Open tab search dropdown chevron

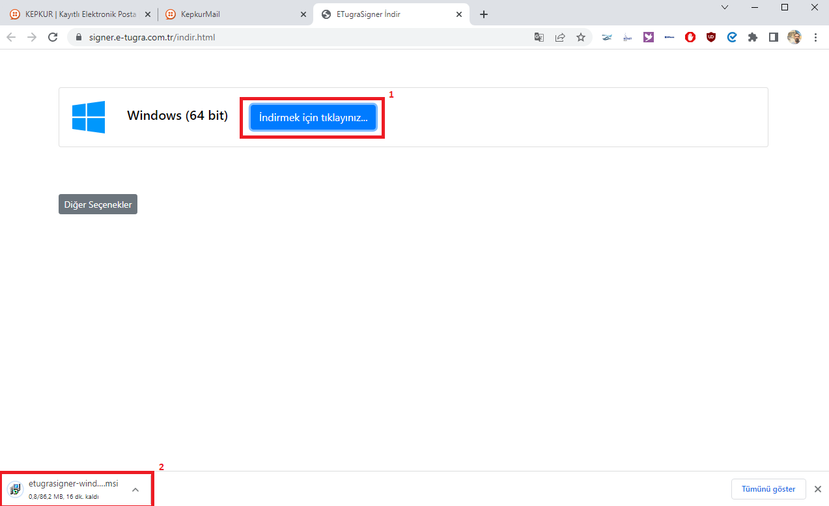coord(725,7)
